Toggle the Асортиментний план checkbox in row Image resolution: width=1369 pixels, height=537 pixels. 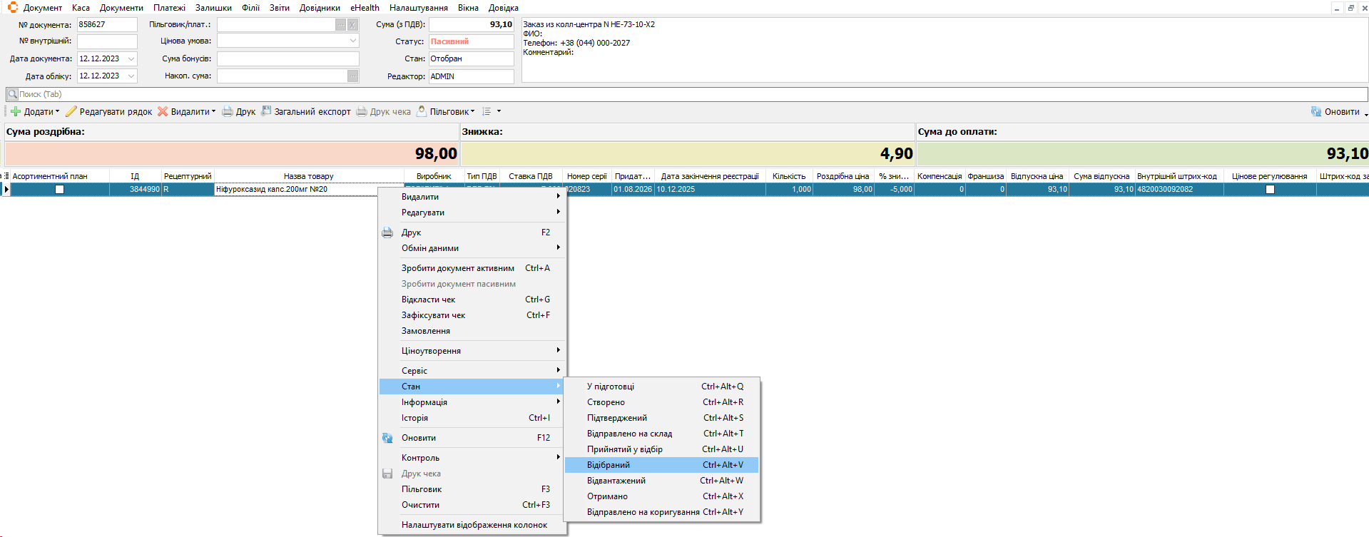(60, 190)
